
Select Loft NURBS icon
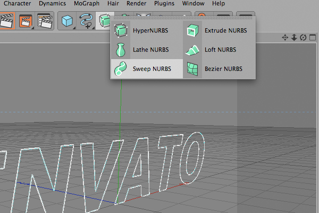[192, 50]
